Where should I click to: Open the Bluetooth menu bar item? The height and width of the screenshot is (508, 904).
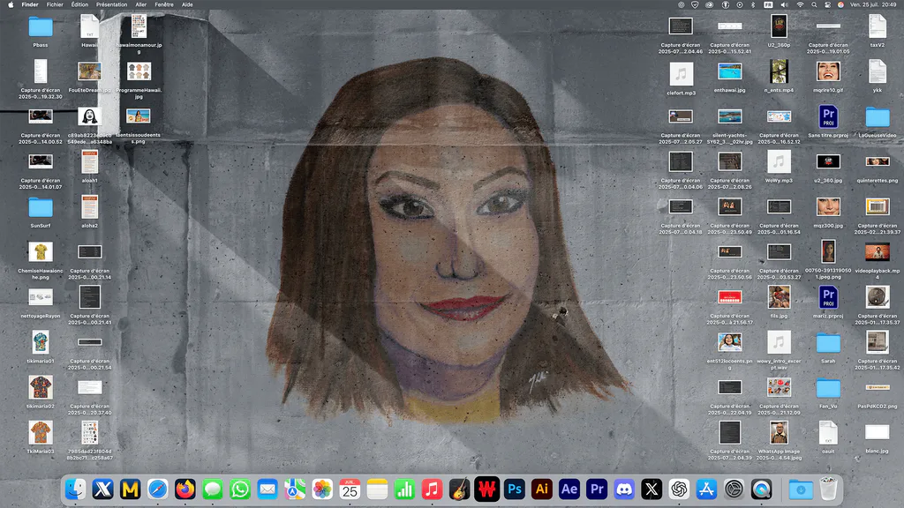pyautogui.click(x=753, y=4)
